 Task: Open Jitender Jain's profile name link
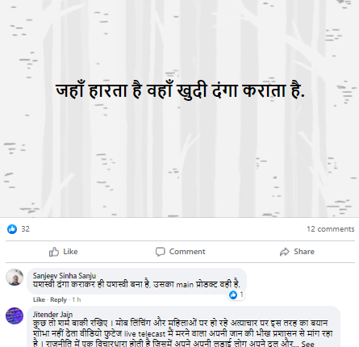(x=52, y=315)
